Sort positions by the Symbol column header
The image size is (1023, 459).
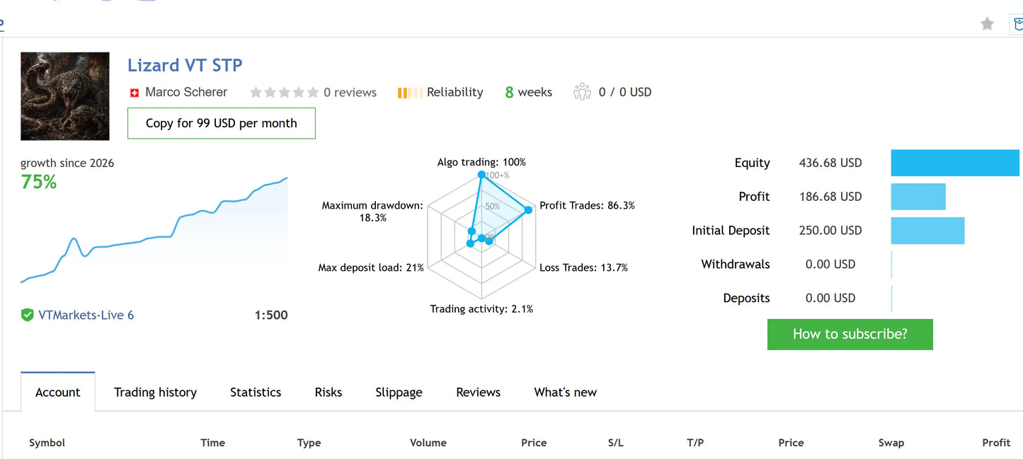tap(47, 443)
